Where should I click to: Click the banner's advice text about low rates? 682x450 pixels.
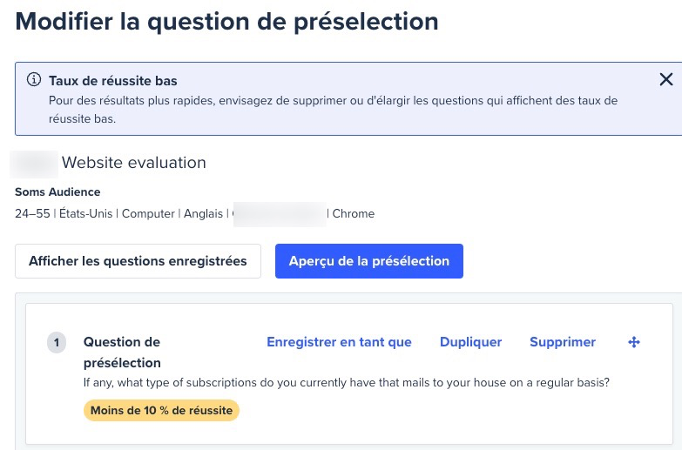(x=333, y=110)
